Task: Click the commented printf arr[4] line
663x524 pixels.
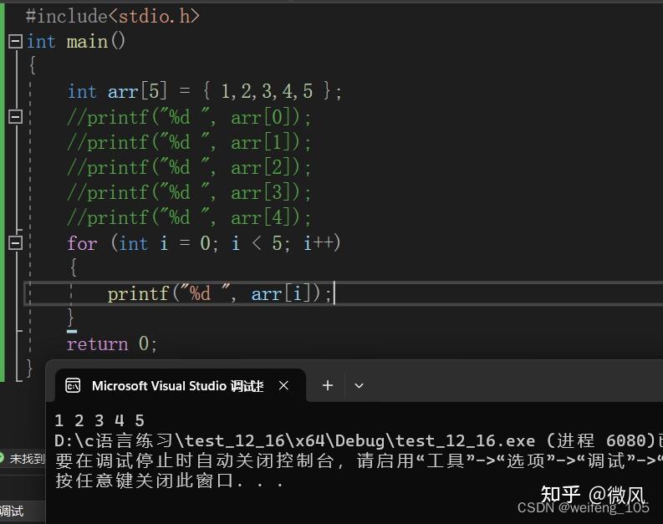Action: click(189, 218)
